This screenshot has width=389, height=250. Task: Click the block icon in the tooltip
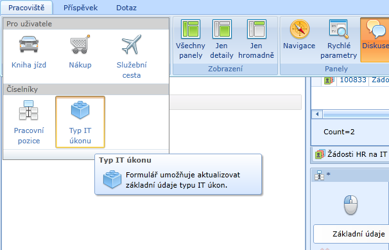[x=112, y=179]
